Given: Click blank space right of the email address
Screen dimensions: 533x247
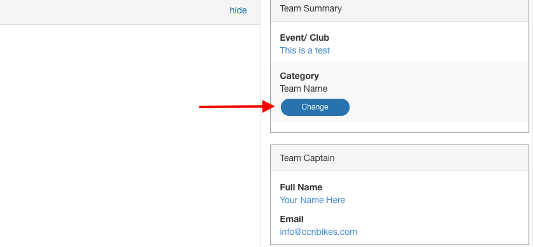Looking at the screenshot, I should pos(442,232).
